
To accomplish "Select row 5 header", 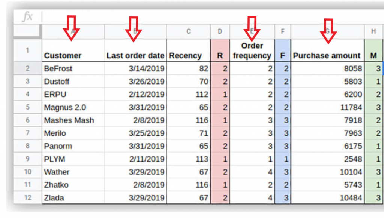I will point(28,107).
